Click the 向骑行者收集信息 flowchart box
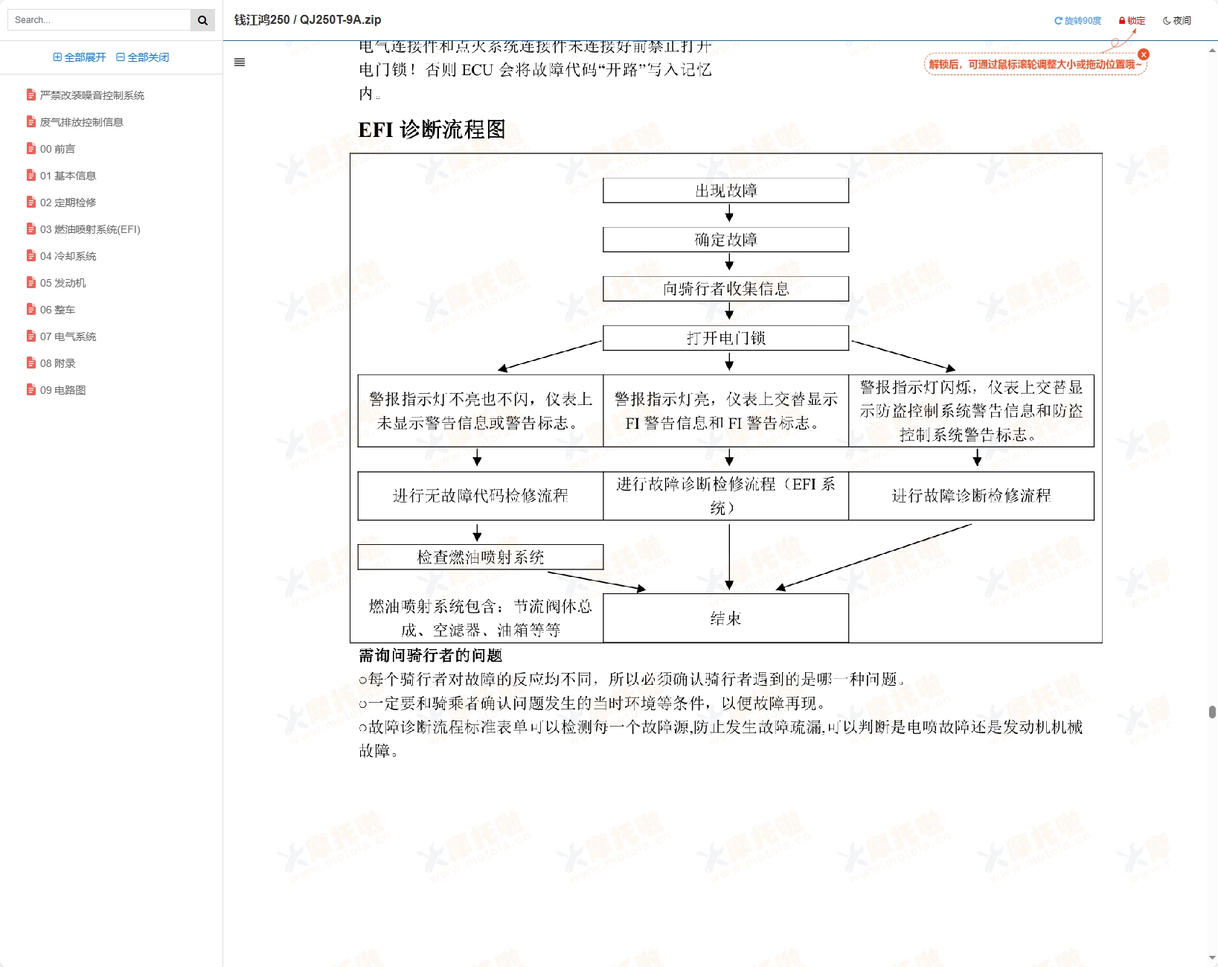 [725, 289]
